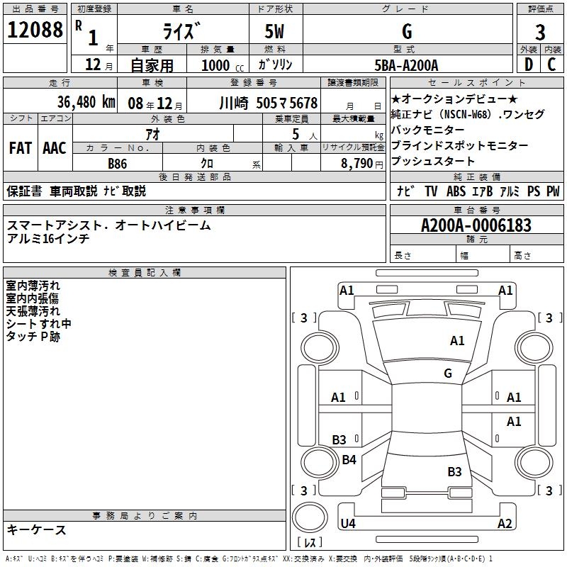Click the 高さ dimension field
Image resolution: width=567 pixels, height=567 pixels.
(x=537, y=255)
